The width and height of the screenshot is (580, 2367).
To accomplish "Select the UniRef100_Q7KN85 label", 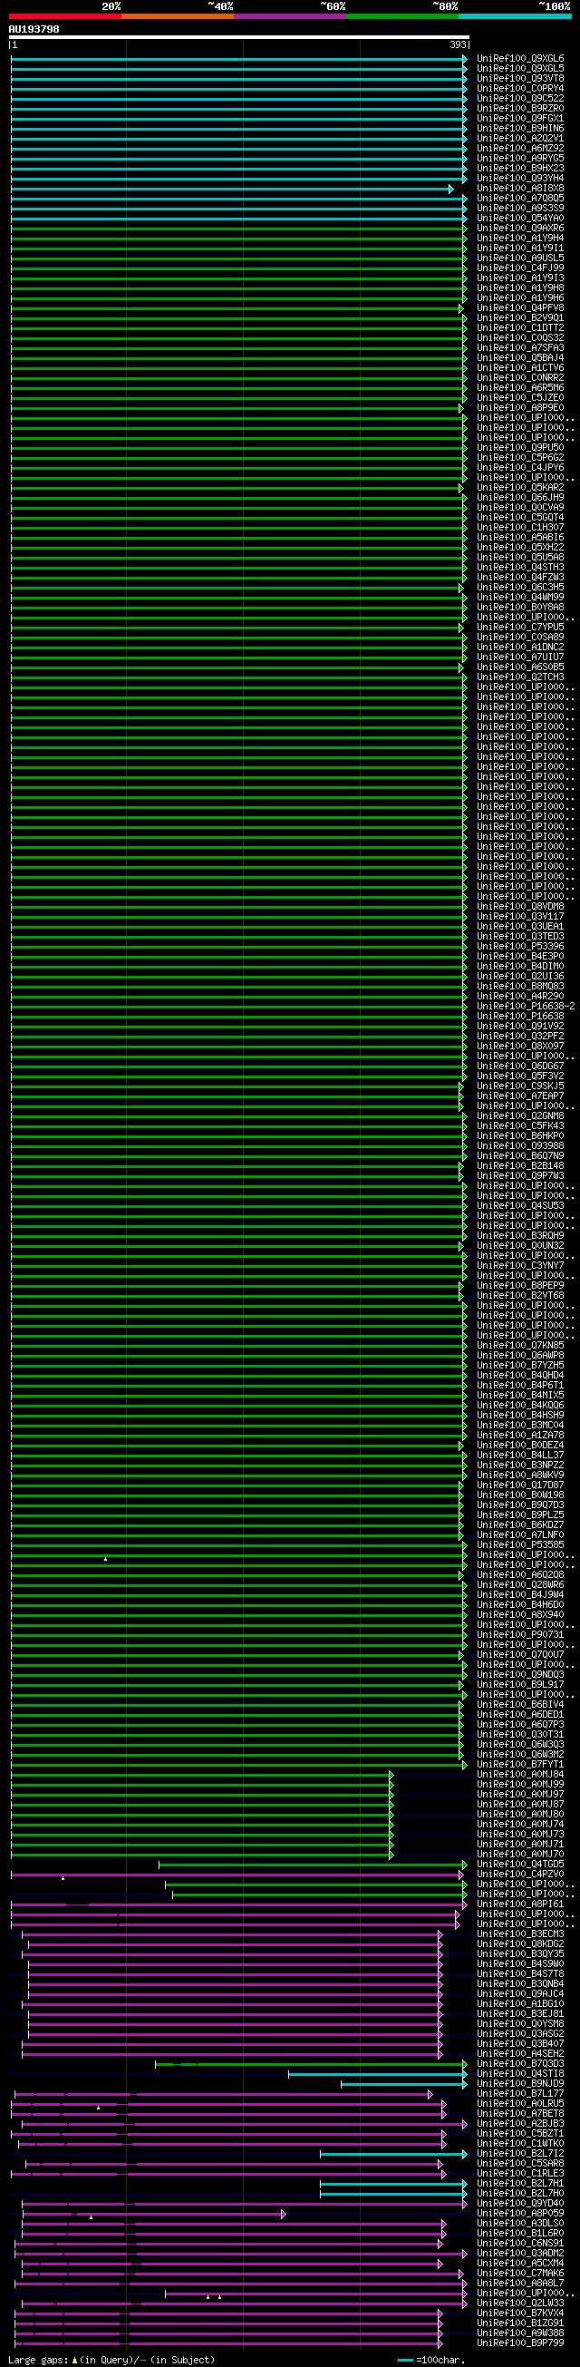I will click(x=520, y=1346).
